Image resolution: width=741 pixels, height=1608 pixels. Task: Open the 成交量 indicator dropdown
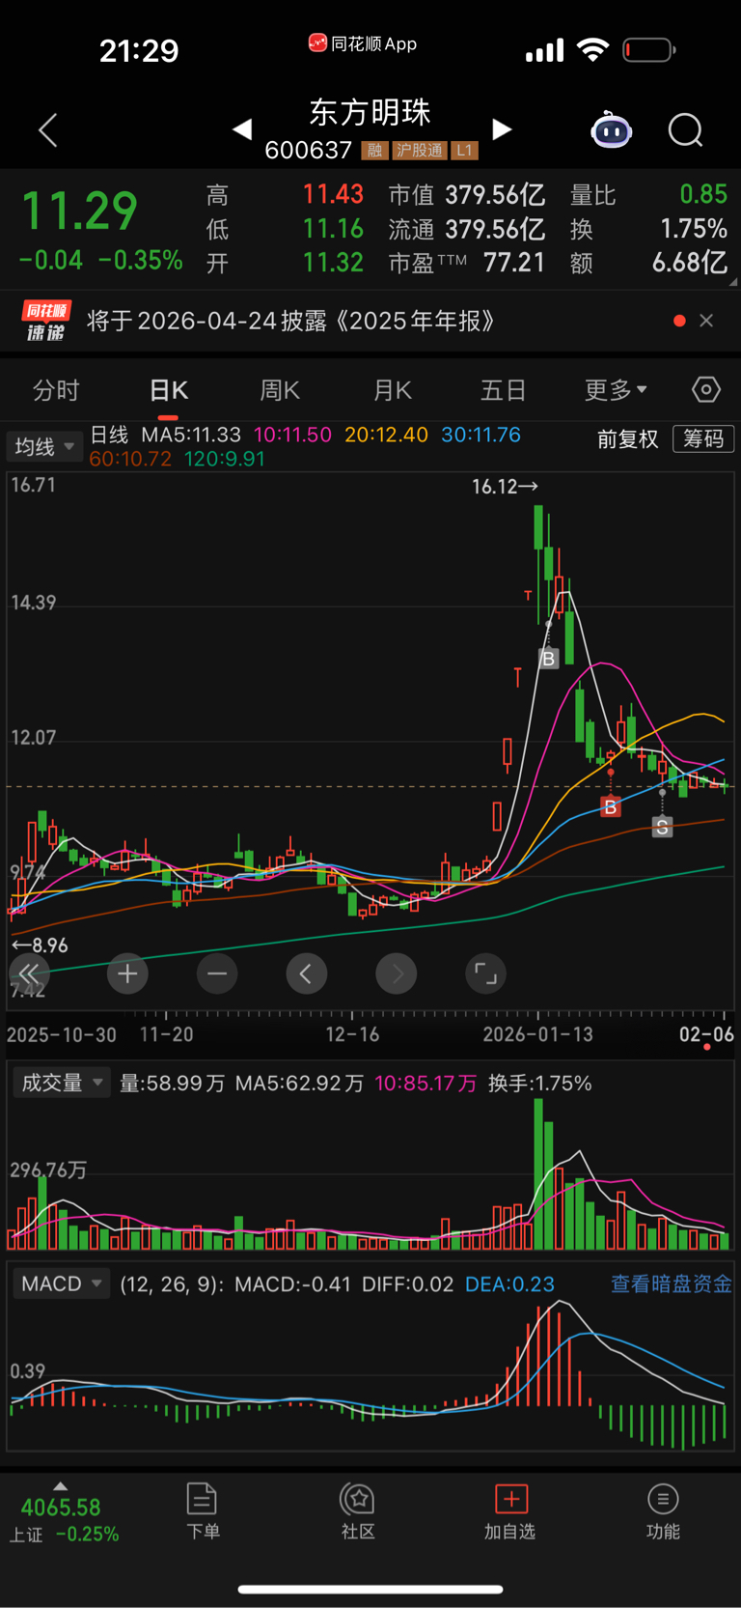pyautogui.click(x=60, y=1083)
